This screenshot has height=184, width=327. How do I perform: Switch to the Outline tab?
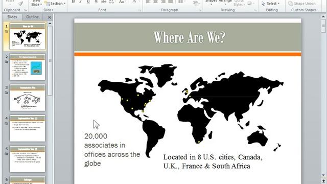(x=32, y=17)
